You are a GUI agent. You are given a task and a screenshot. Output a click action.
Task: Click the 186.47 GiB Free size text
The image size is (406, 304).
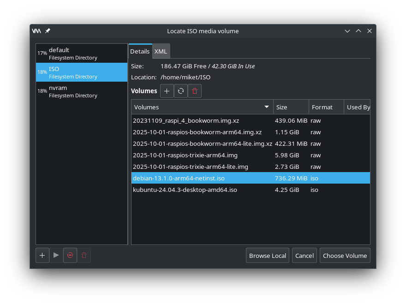coord(183,66)
